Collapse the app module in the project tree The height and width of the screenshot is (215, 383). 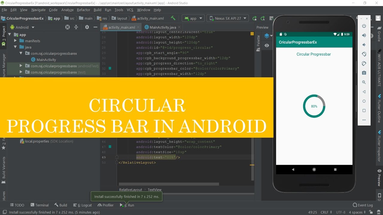10,35
